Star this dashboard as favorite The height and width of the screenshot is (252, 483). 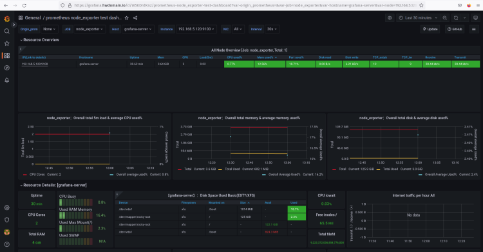(x=127, y=18)
